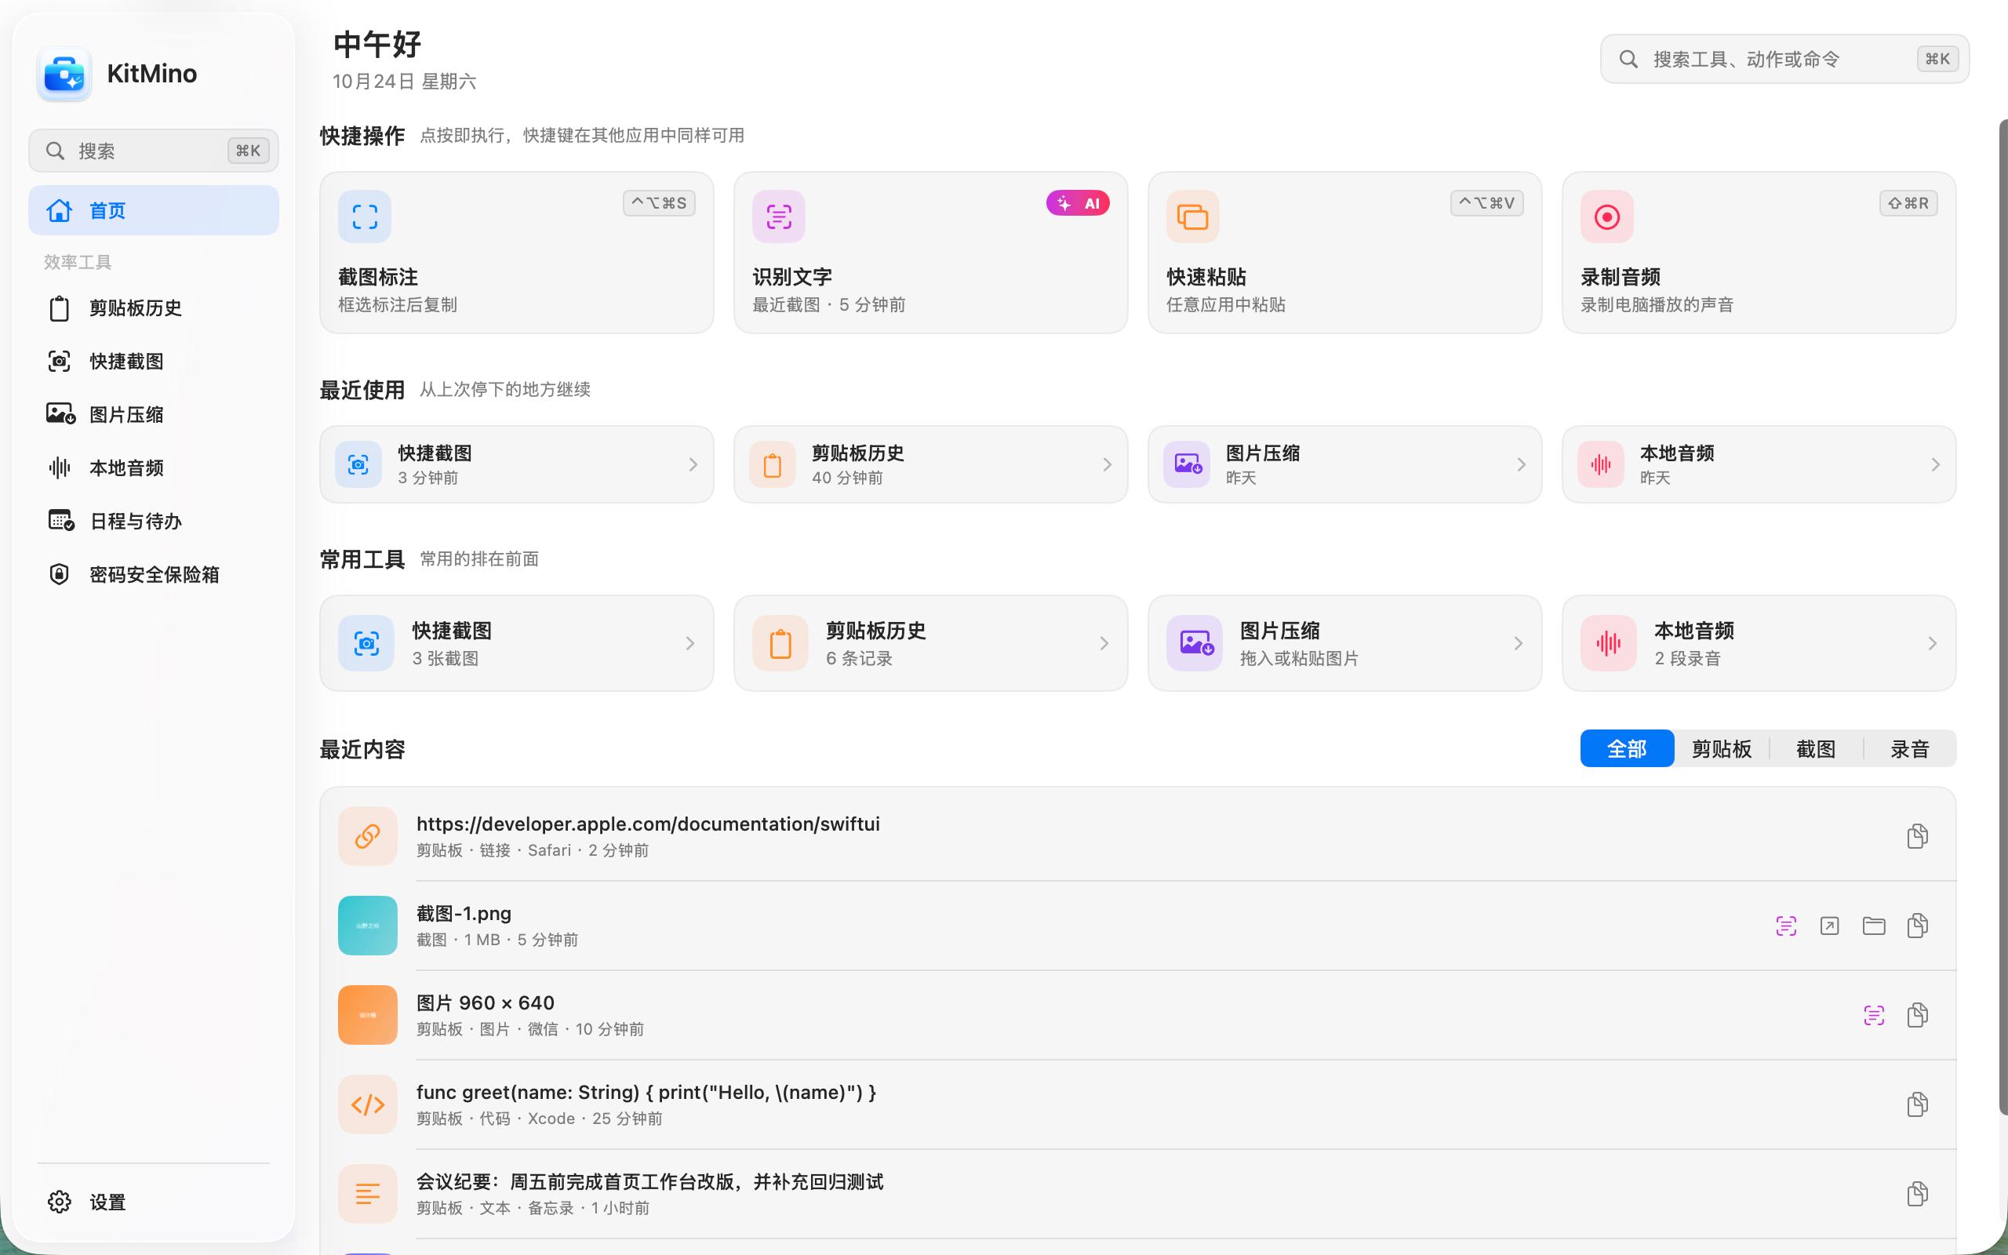Start the 录制音频 quick action
This screenshot has height=1255, width=2008.
[x=1759, y=253]
